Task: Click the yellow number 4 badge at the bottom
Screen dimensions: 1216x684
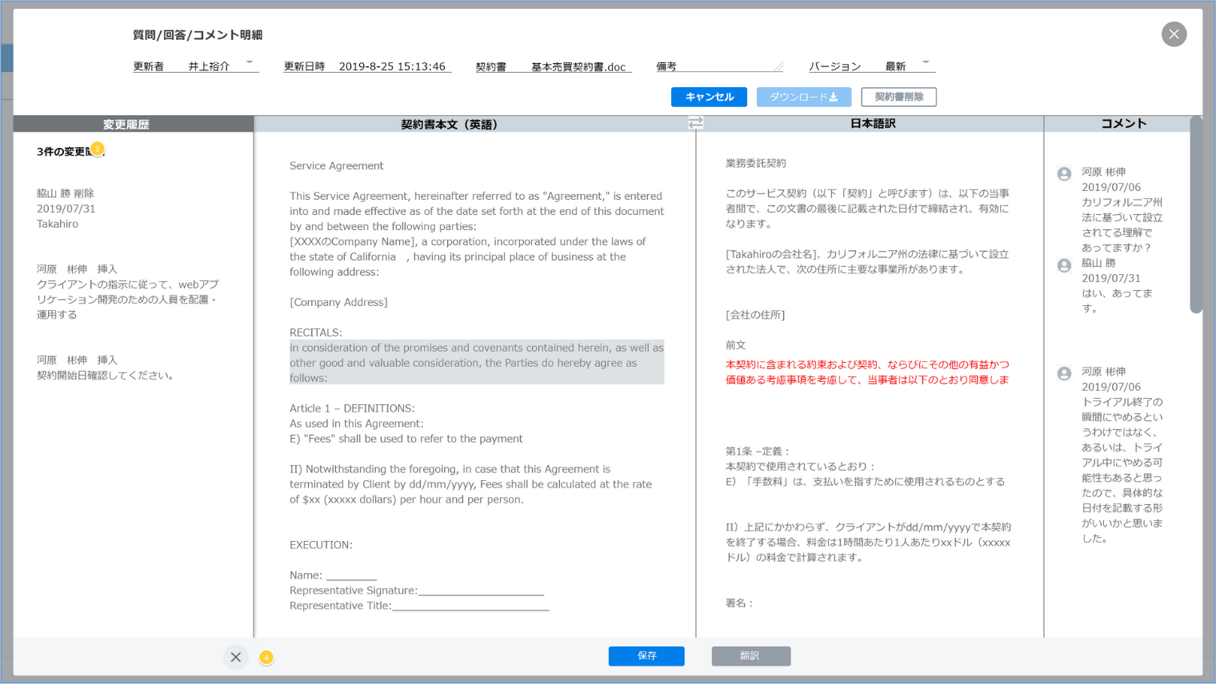Action: pyautogui.click(x=266, y=657)
